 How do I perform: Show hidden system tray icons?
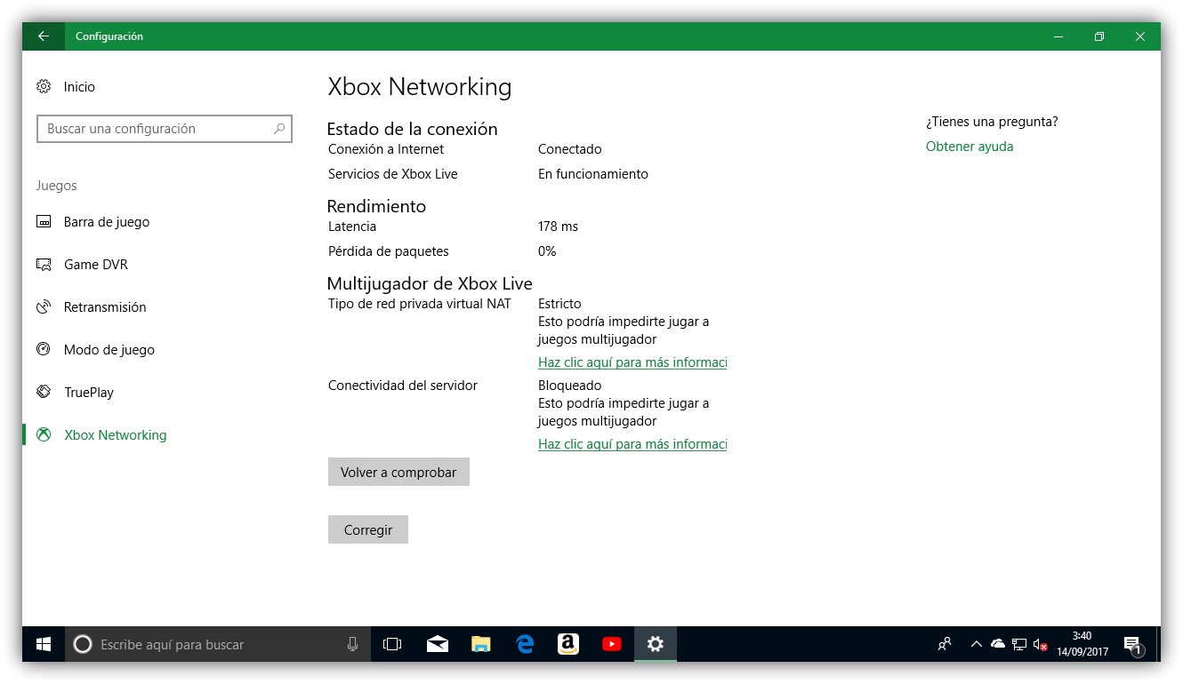[x=977, y=644]
